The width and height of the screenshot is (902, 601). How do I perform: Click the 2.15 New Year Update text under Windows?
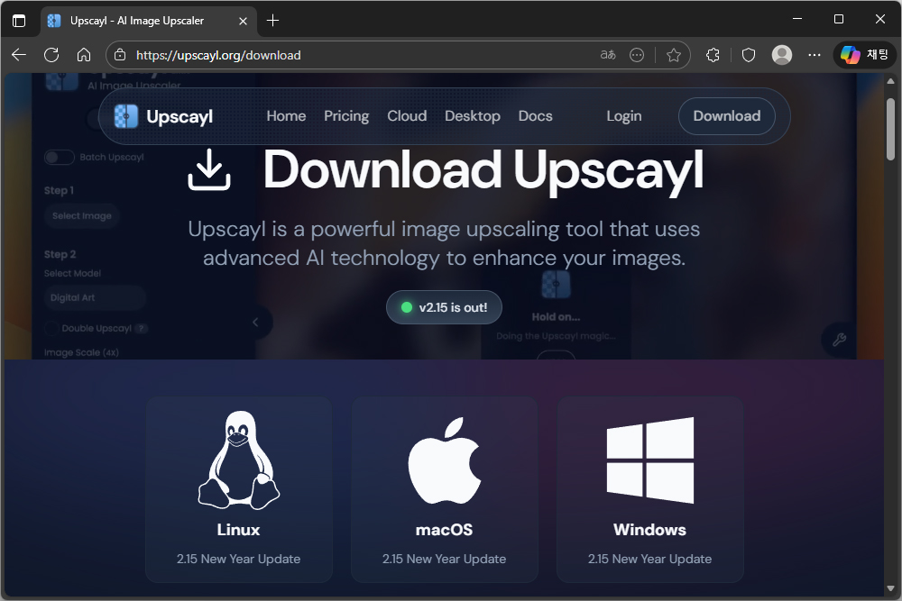click(x=649, y=559)
